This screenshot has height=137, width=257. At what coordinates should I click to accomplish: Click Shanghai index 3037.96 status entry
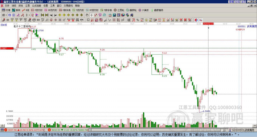25,130
